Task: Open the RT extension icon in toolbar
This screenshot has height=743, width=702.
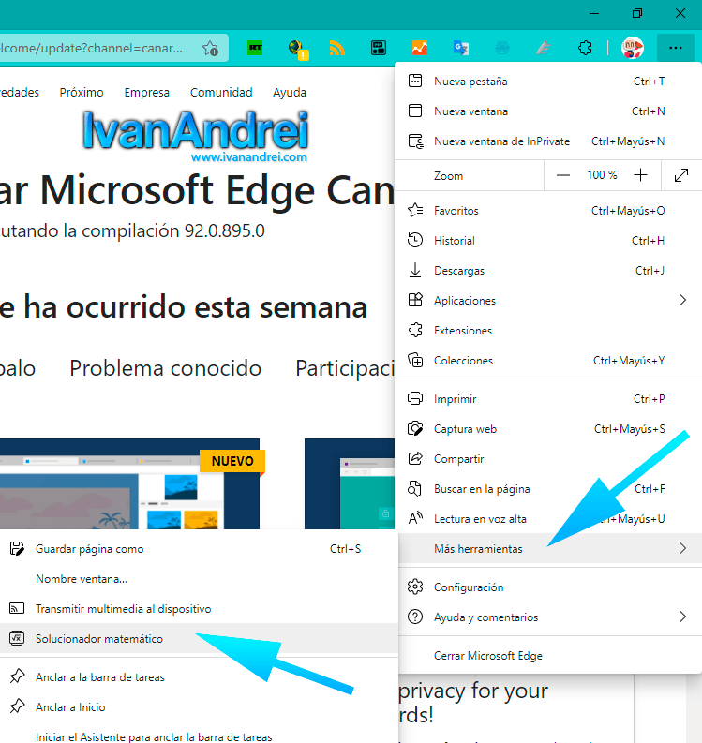Action: tap(255, 48)
